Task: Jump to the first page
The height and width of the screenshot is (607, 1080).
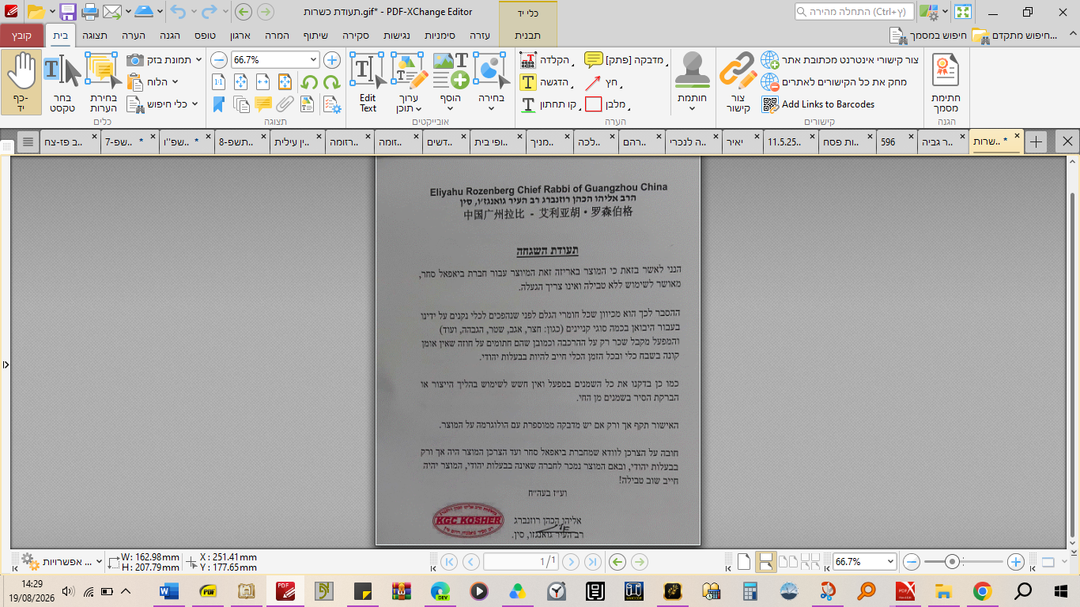Action: 449,562
